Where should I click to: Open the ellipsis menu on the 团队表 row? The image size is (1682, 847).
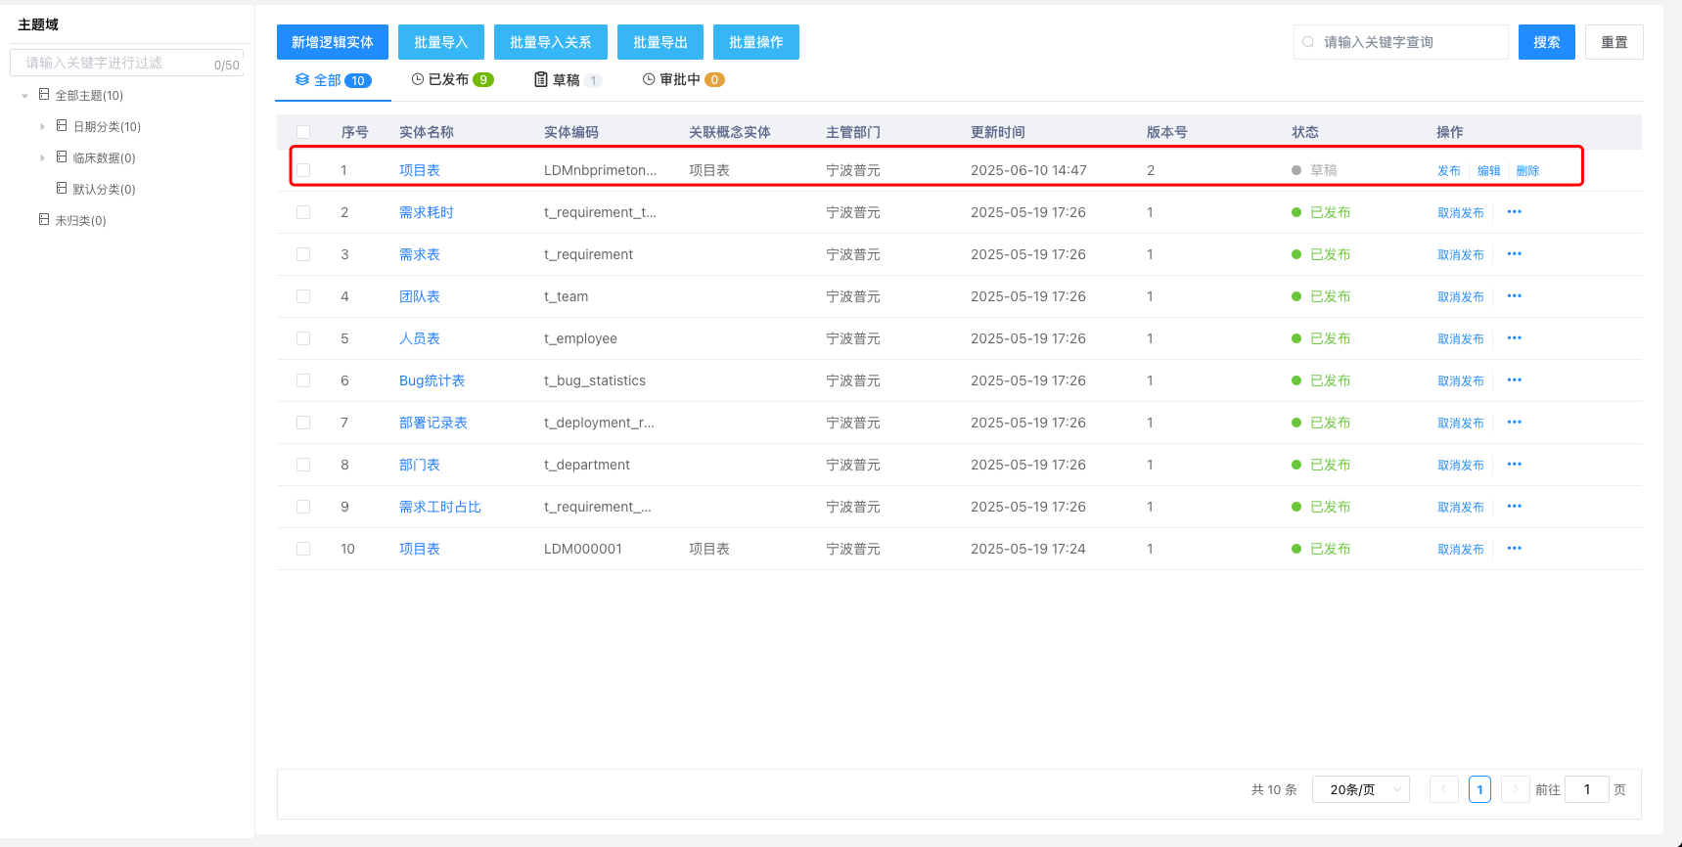[1514, 296]
